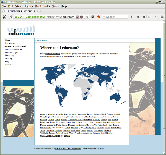Select the eduroam > where tab
This screenshot has width=166, height=155.
[20, 11]
